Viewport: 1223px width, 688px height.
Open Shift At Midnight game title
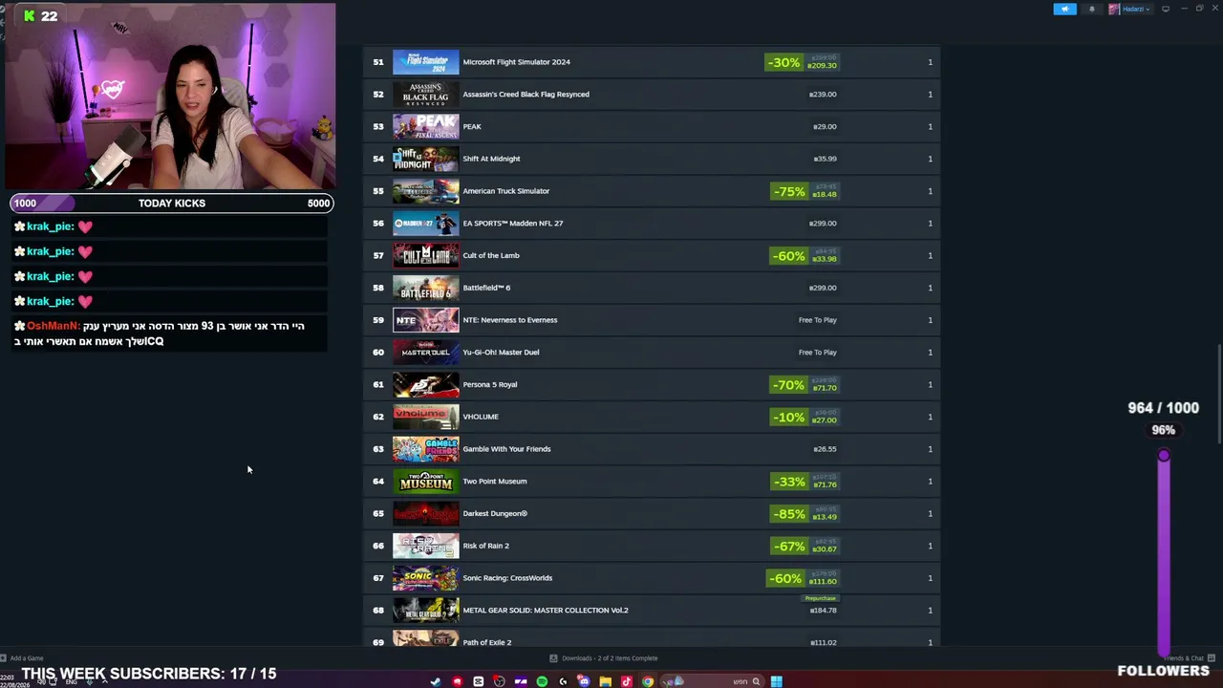(x=491, y=159)
